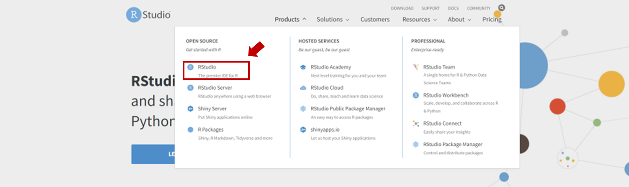Click the SUPPORT top link

point(430,8)
